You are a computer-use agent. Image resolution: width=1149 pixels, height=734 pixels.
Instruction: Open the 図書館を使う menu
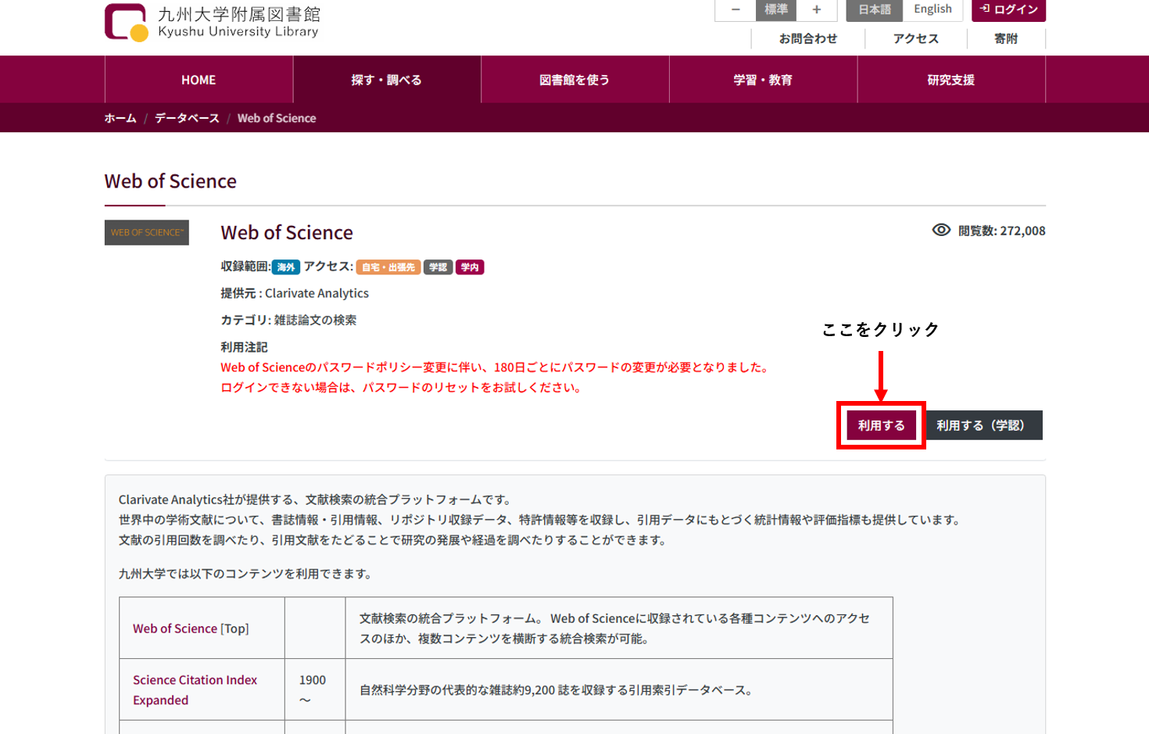coord(574,79)
